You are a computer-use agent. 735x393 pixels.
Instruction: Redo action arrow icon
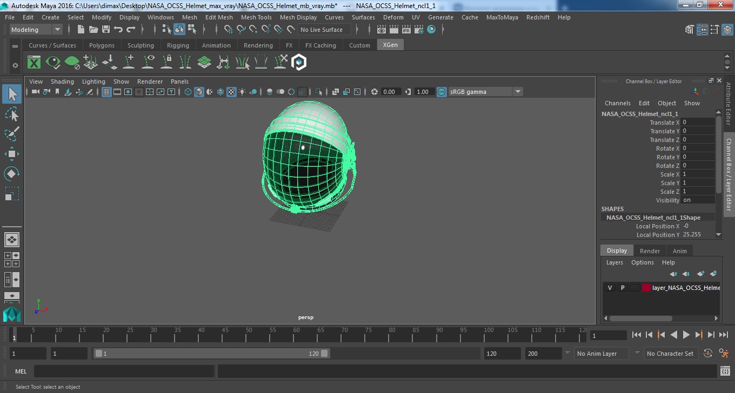click(x=131, y=30)
